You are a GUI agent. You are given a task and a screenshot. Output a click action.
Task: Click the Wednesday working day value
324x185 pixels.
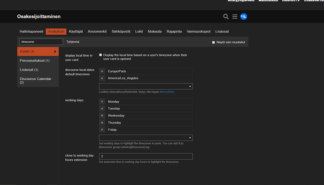point(149,116)
